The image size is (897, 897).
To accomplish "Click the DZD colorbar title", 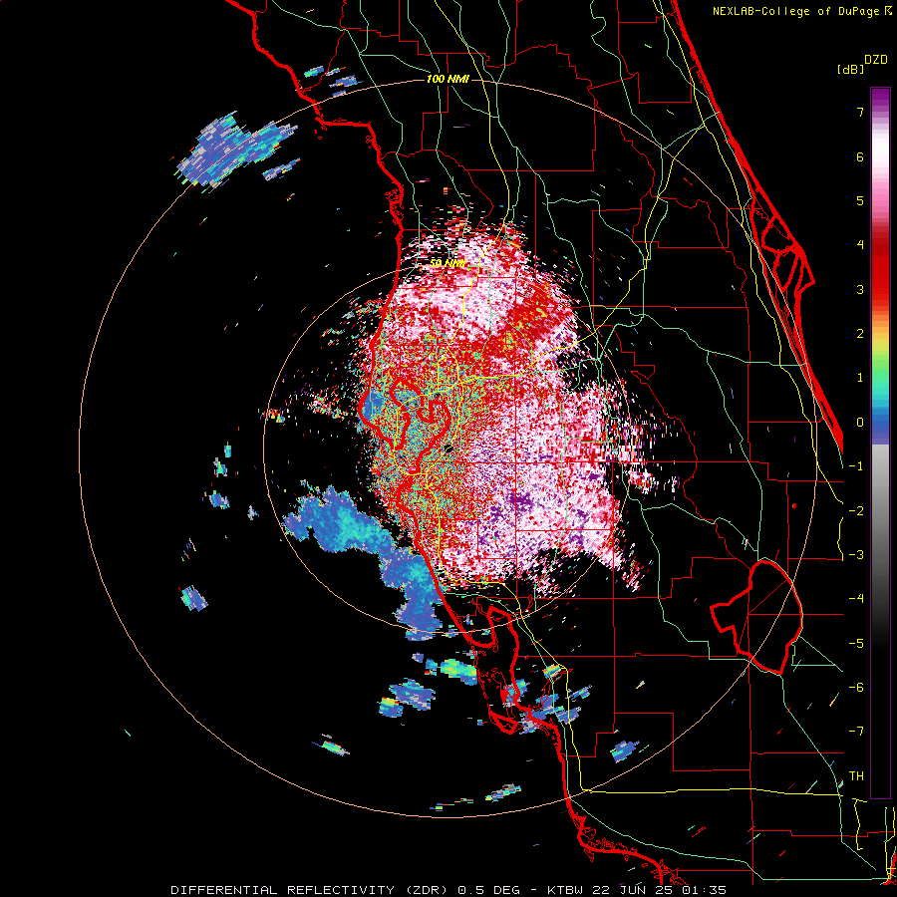I will (x=876, y=60).
